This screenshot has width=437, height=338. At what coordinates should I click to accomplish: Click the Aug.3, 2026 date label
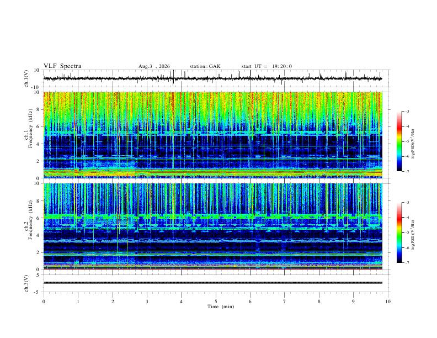pyautogui.click(x=154, y=66)
